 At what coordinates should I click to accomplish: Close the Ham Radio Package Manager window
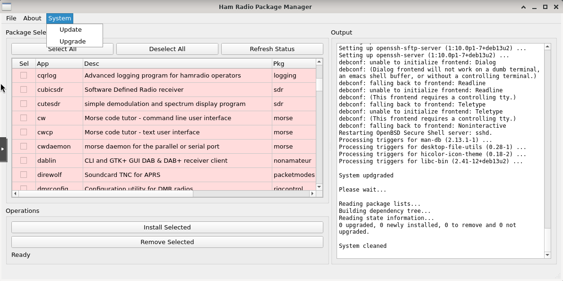[x=556, y=7]
